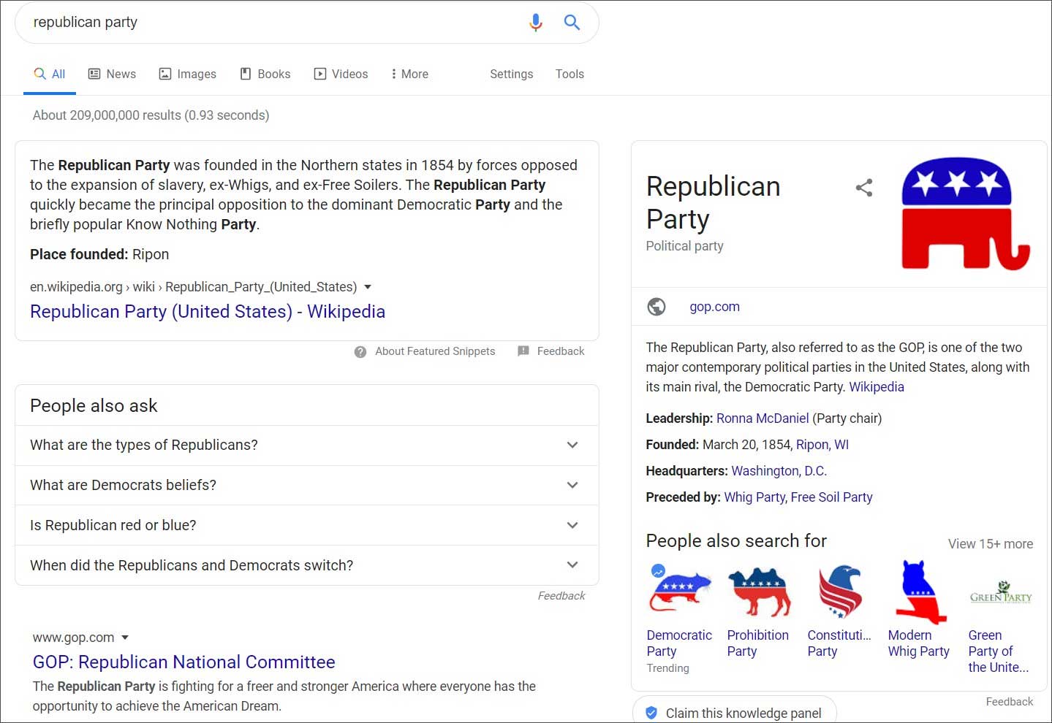Open the Modern Whig Party owl thumbnail

(920, 592)
